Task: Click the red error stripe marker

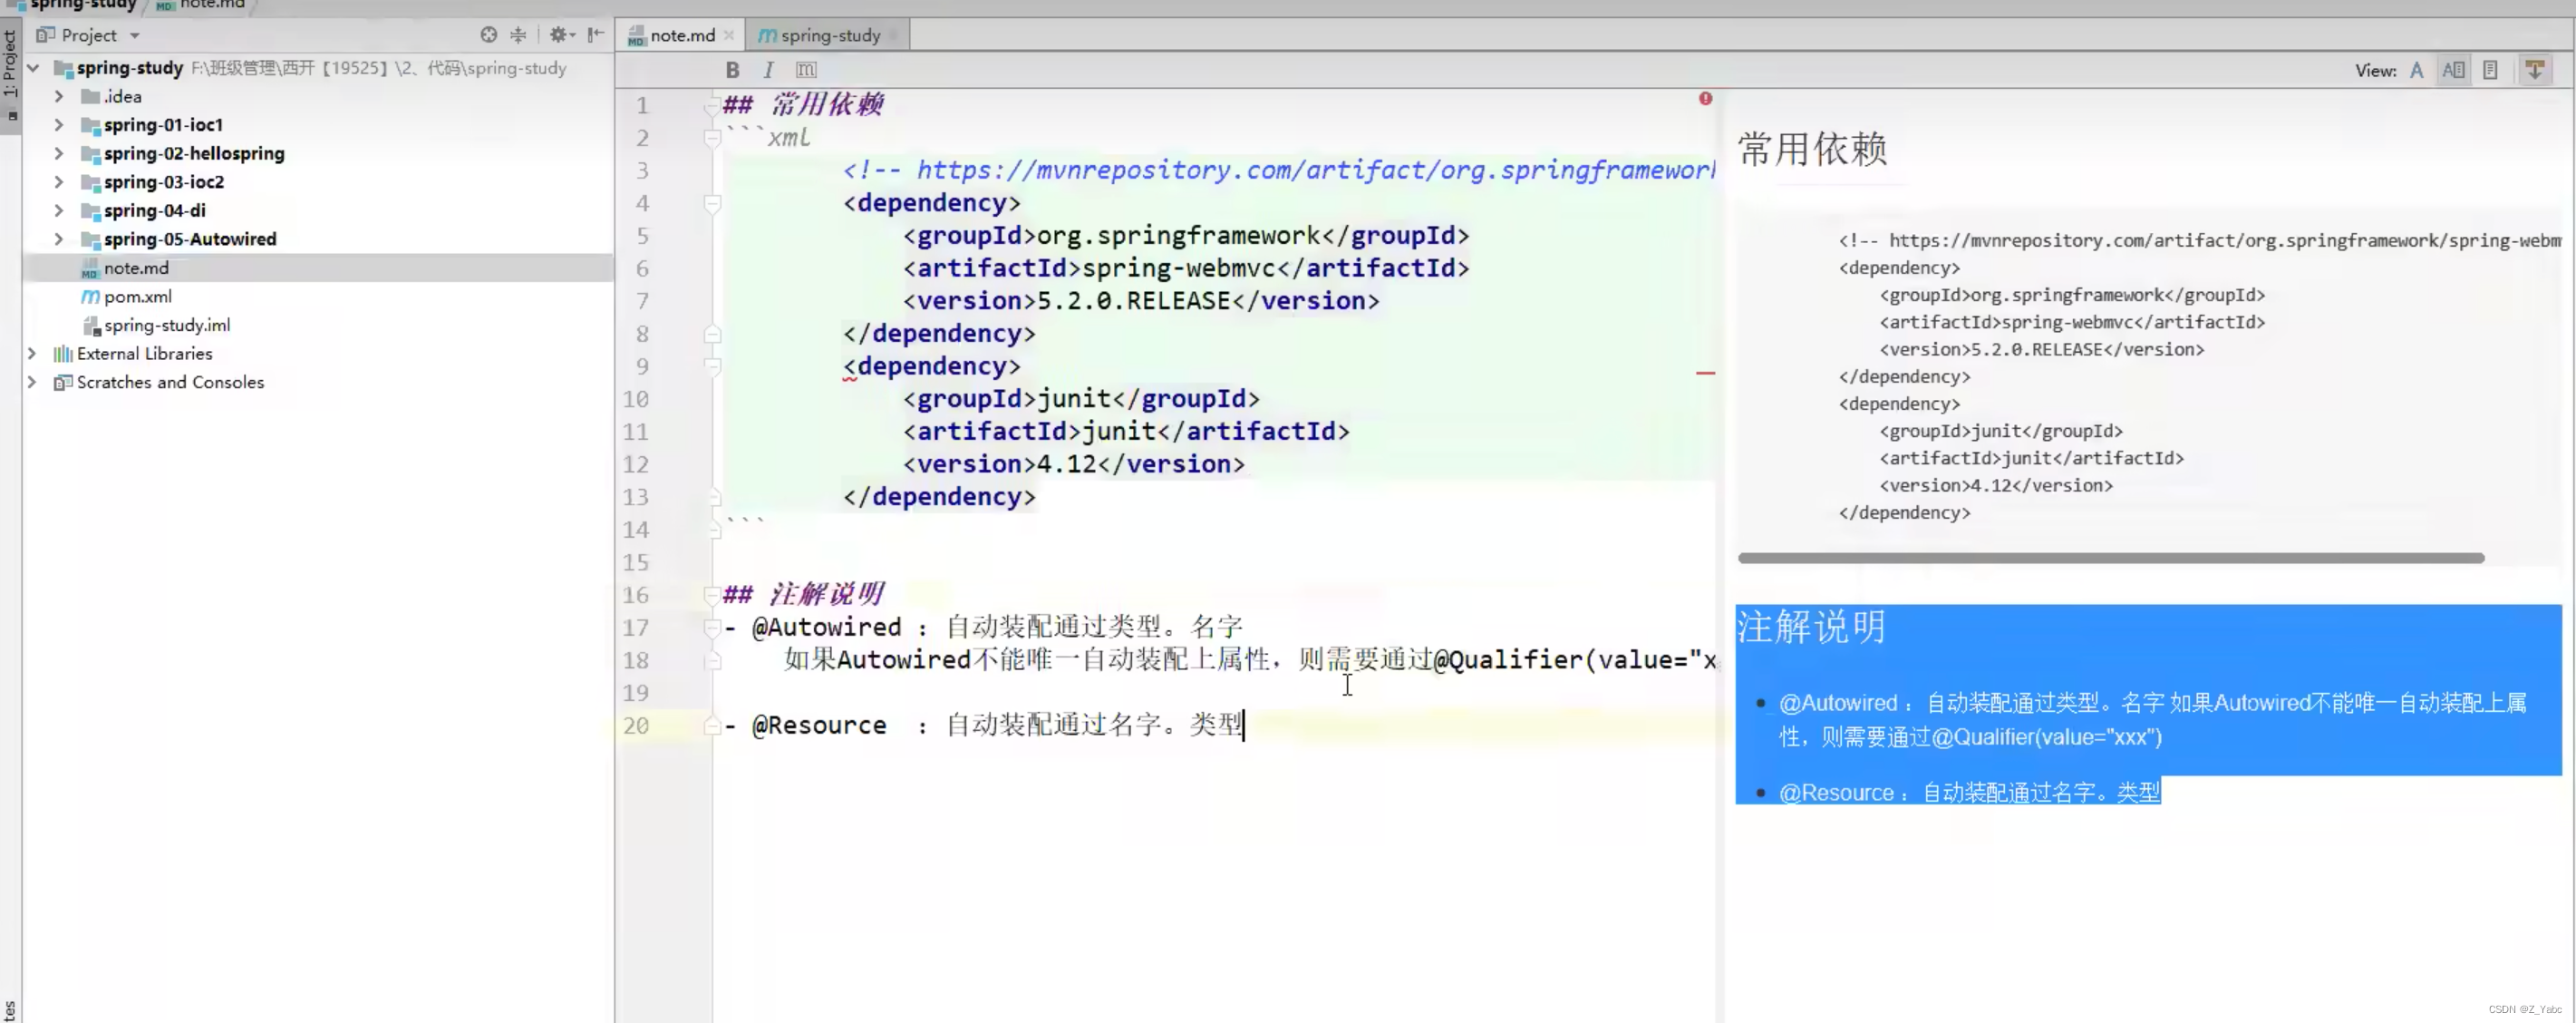Action: (x=1705, y=374)
